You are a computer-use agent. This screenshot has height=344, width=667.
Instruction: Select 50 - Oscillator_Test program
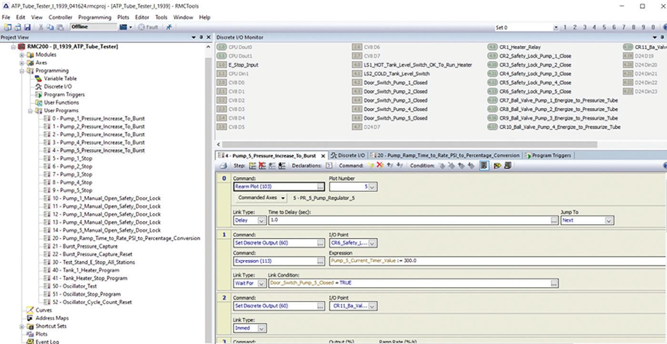pyautogui.click(x=74, y=286)
